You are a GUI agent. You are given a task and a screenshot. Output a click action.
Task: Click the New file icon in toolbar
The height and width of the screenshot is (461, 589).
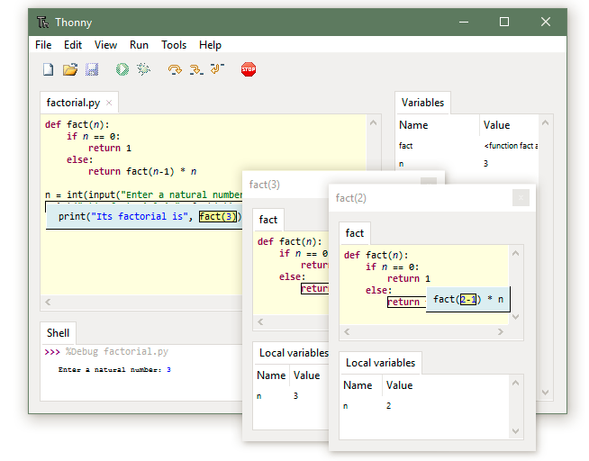(49, 69)
